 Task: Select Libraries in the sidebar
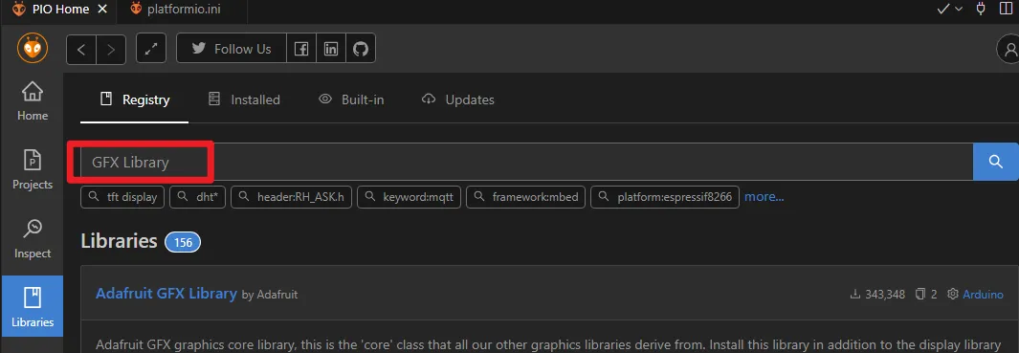(33, 305)
